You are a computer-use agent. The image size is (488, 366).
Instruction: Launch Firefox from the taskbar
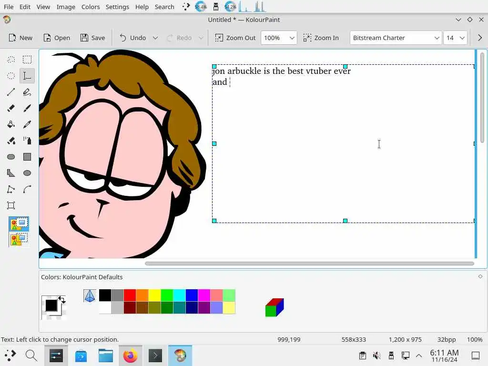pyautogui.click(x=131, y=356)
